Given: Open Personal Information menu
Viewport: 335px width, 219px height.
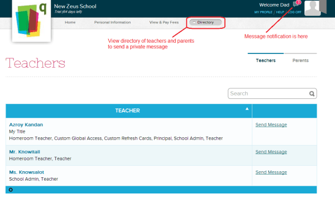Looking at the screenshot, I should coord(112,22).
